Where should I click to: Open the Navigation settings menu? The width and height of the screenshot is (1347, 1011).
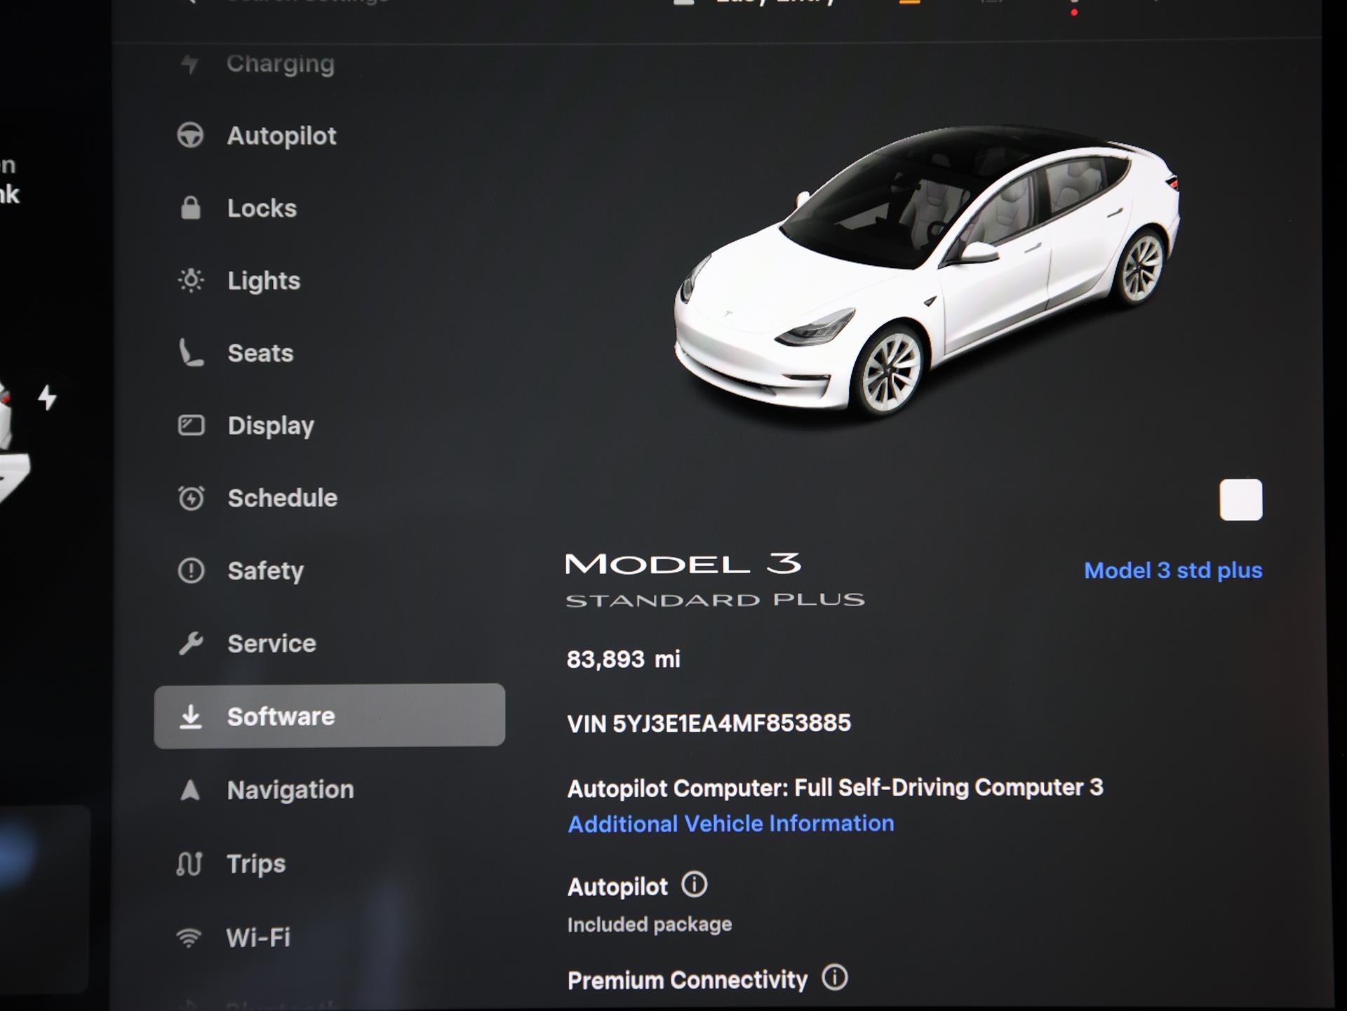point(290,790)
